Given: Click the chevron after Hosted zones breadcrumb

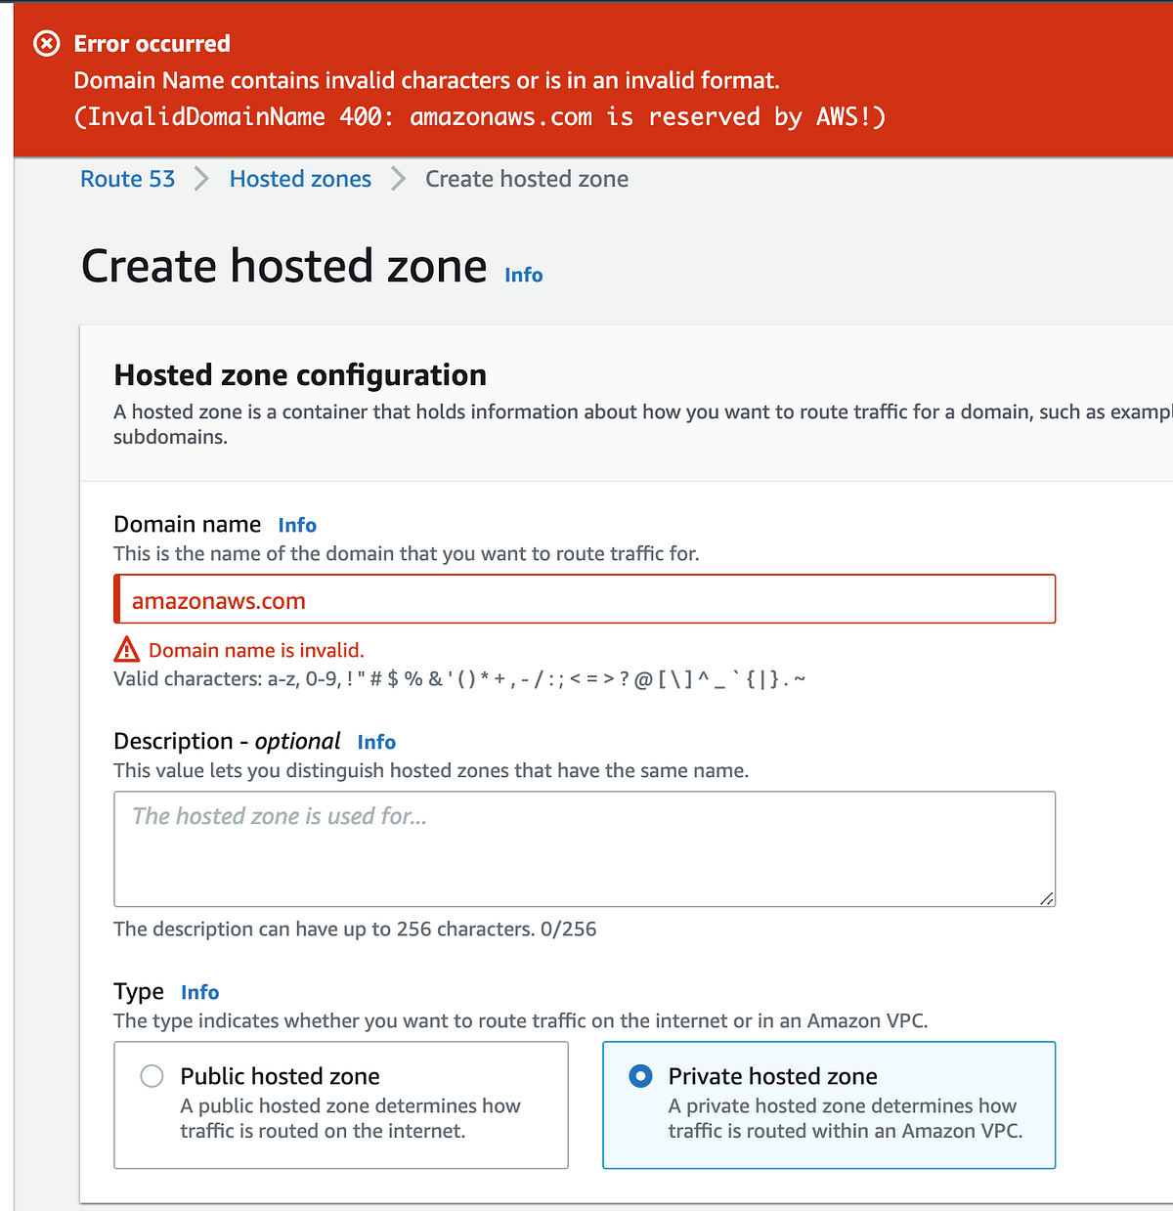Looking at the screenshot, I should (x=398, y=179).
